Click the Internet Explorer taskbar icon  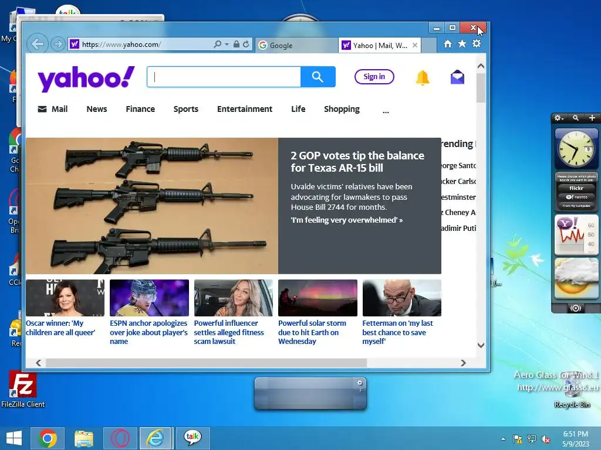156,438
